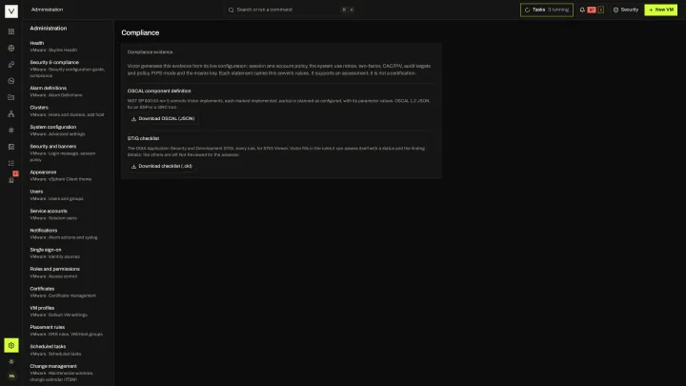
Task: Open System configuration section
Action: click(68, 131)
